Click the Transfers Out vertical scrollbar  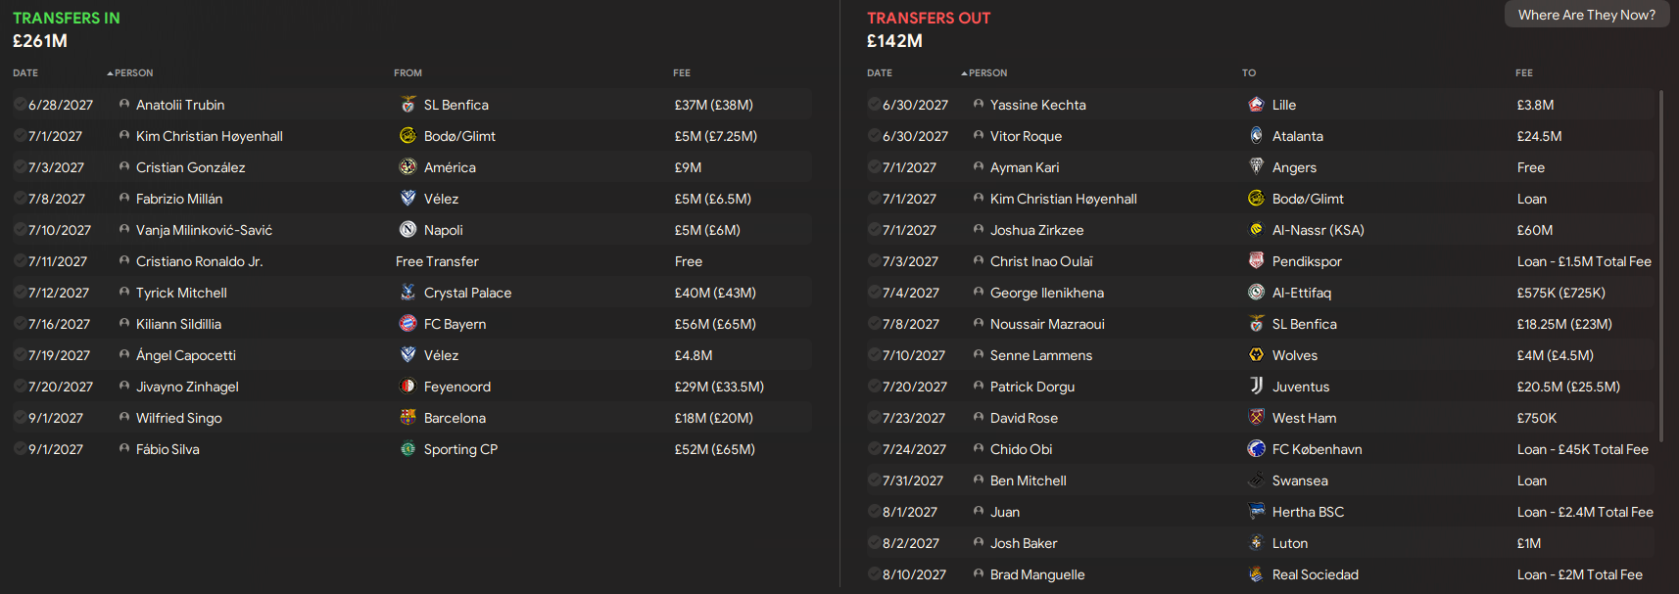point(1660,264)
